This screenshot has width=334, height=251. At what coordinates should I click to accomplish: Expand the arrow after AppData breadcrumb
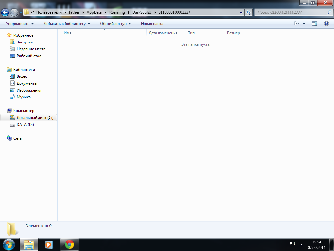pos(105,12)
